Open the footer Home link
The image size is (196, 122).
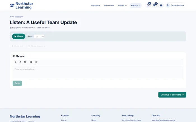[64, 120]
